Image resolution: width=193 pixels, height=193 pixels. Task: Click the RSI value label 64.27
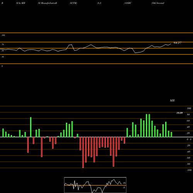[178, 43]
